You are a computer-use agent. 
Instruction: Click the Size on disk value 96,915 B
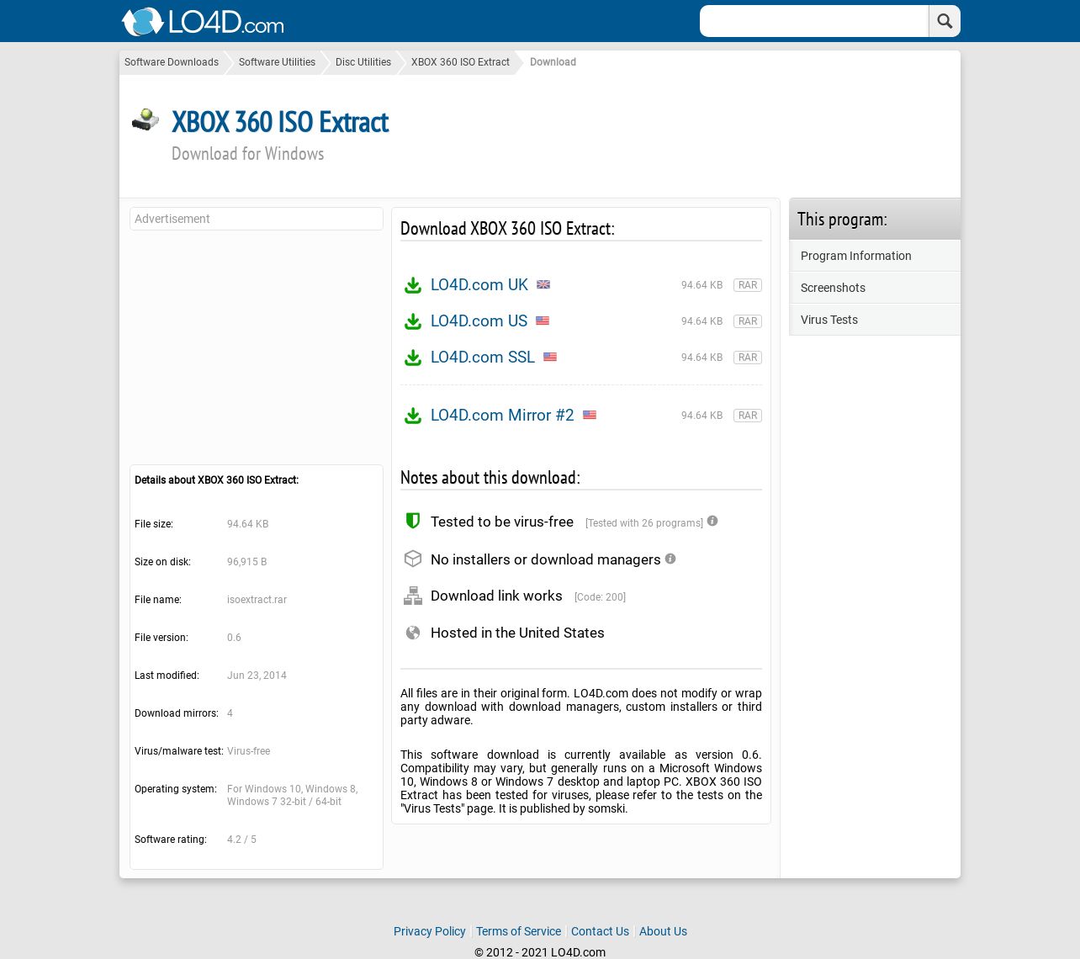pyautogui.click(x=246, y=562)
